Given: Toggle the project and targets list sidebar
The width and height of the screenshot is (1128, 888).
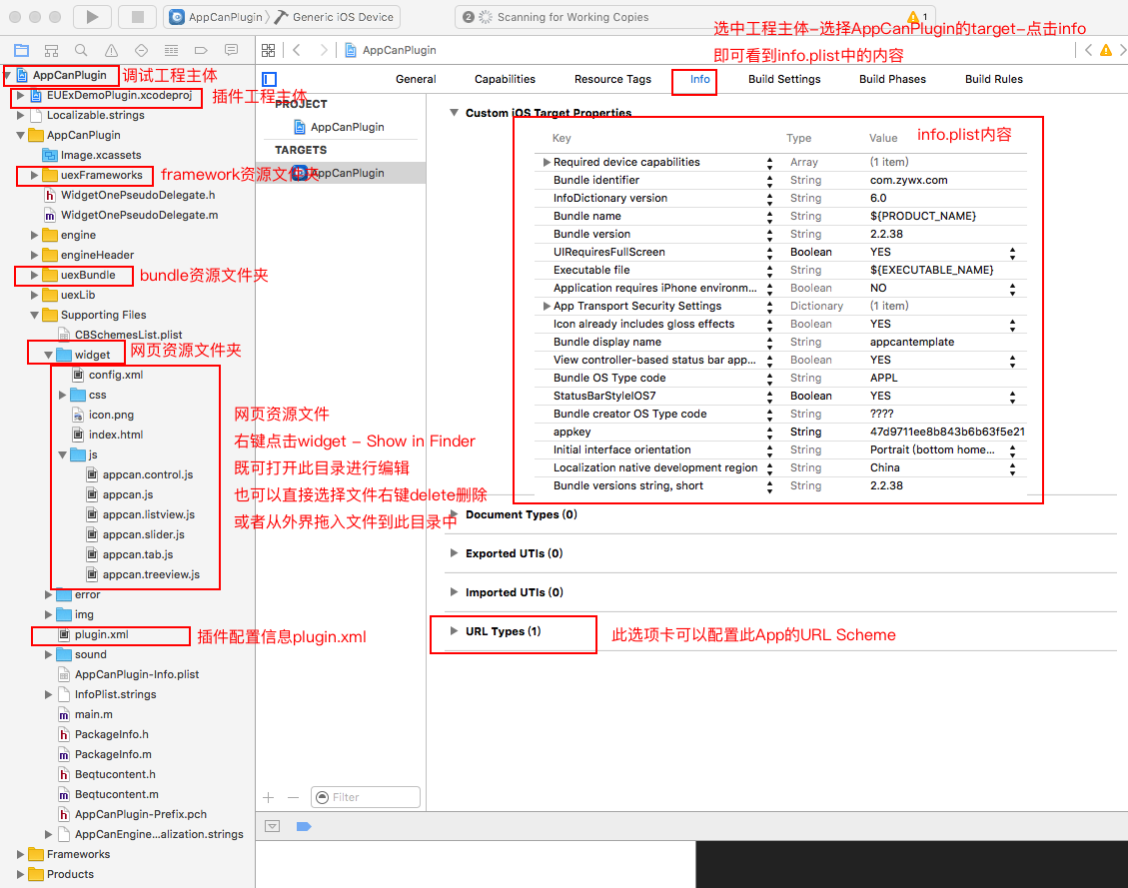Looking at the screenshot, I should coord(269,79).
